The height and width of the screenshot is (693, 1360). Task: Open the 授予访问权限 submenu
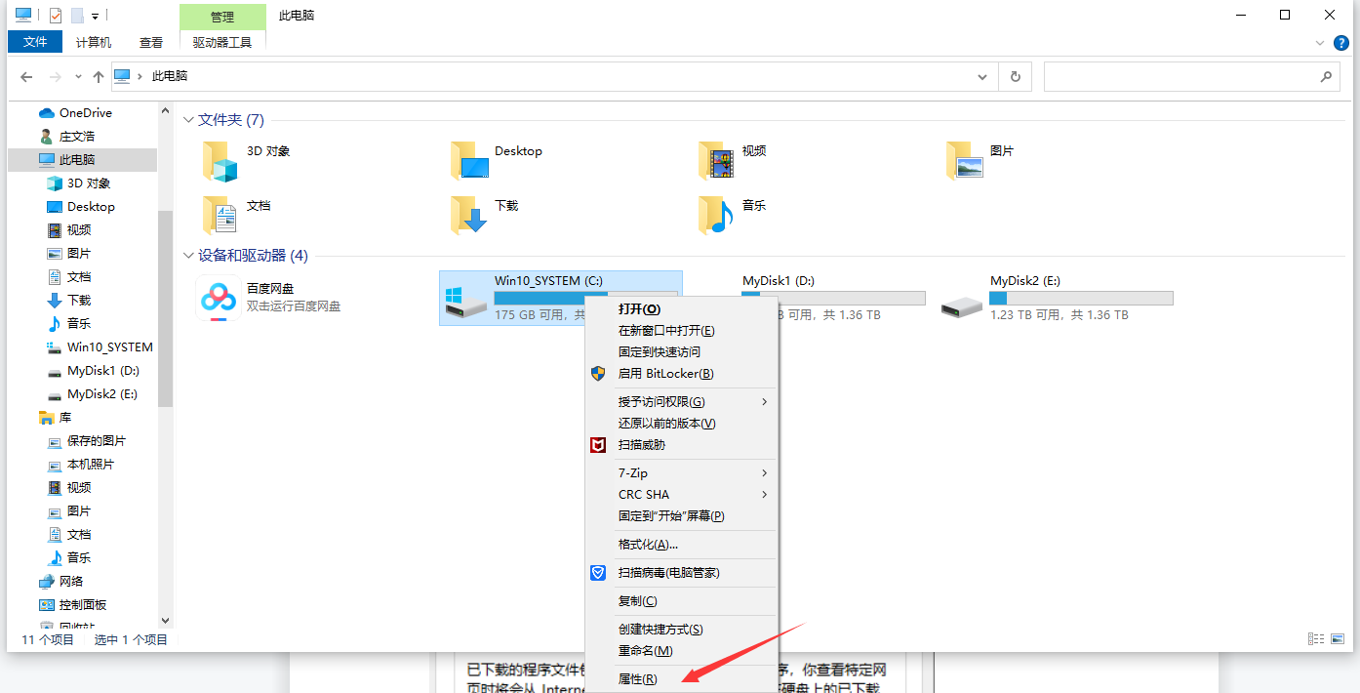pyautogui.click(x=681, y=402)
